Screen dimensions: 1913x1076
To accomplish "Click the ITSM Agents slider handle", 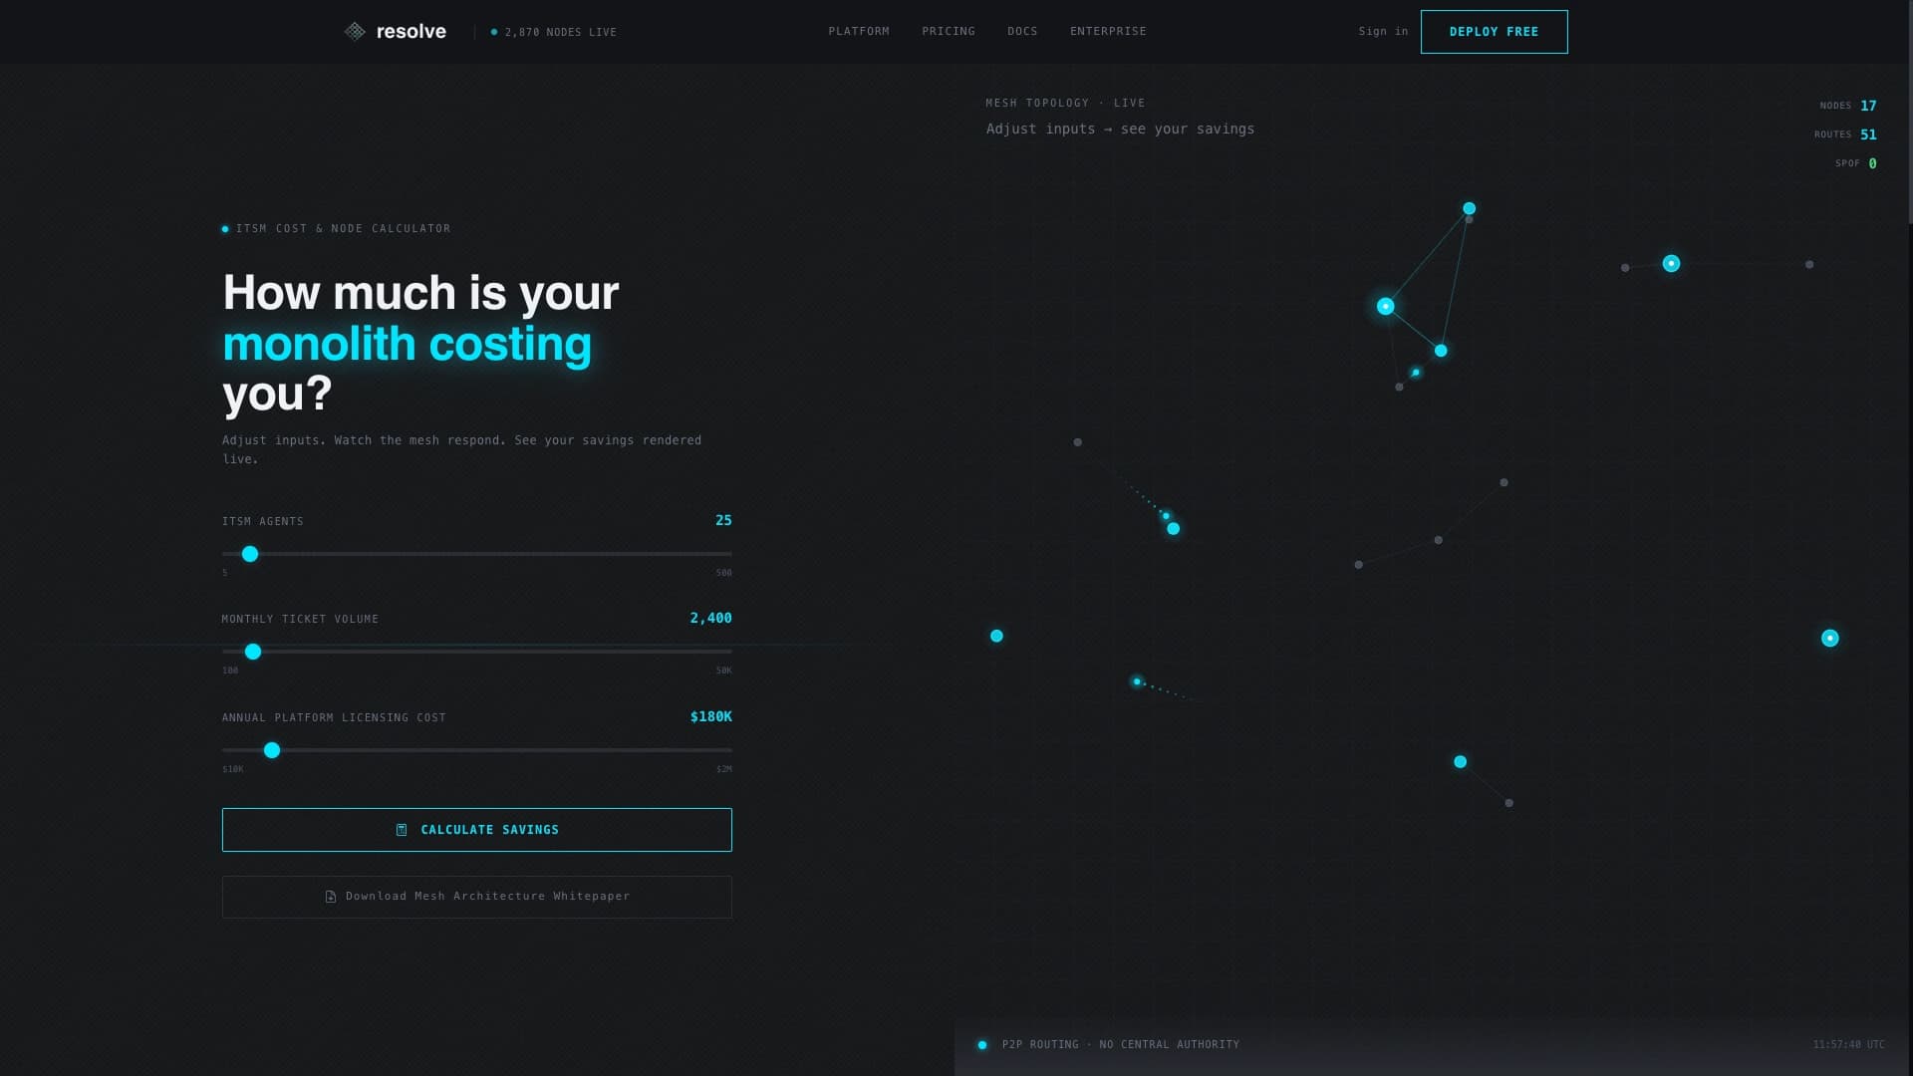I will point(250,554).
